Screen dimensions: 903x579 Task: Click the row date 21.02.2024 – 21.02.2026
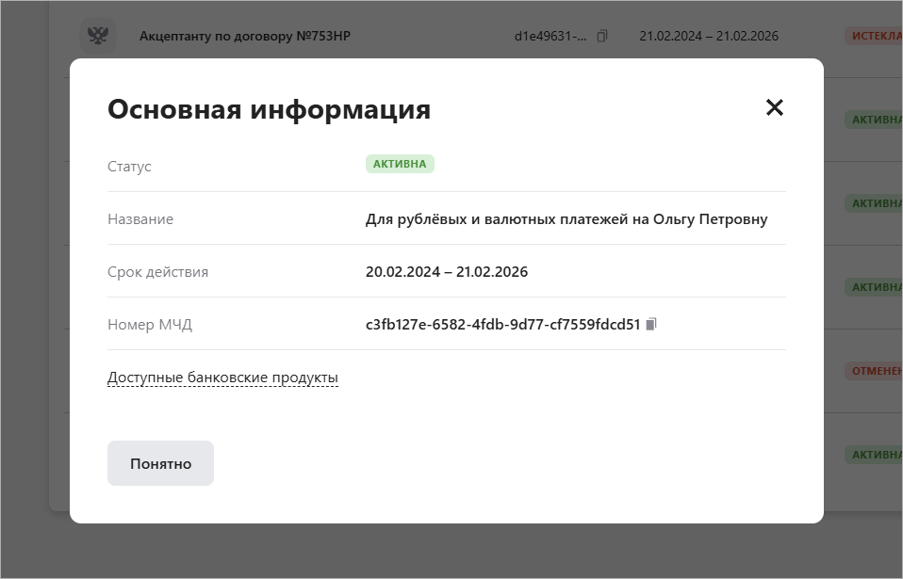click(708, 37)
